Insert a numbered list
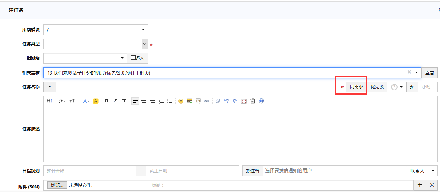Viewport: 440px width, 192px height. (x=161, y=101)
